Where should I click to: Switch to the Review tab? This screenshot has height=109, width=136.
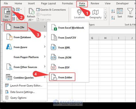click(x=95, y=3)
